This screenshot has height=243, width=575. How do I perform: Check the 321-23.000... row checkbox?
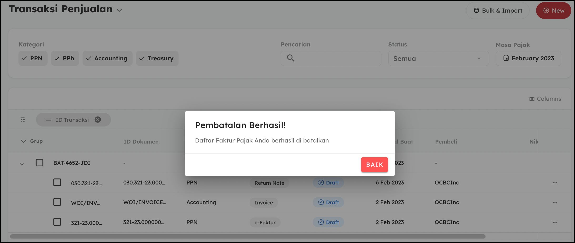pyautogui.click(x=57, y=222)
